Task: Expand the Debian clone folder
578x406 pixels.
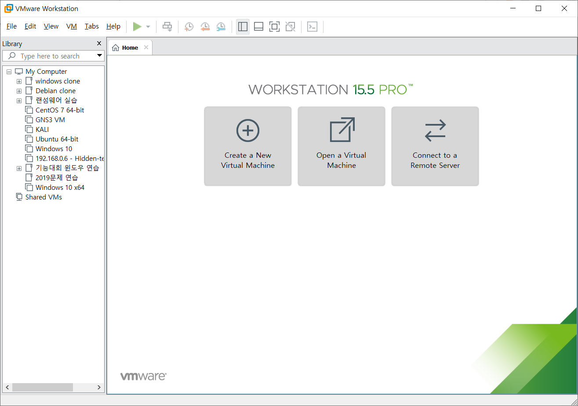Action: click(x=19, y=91)
